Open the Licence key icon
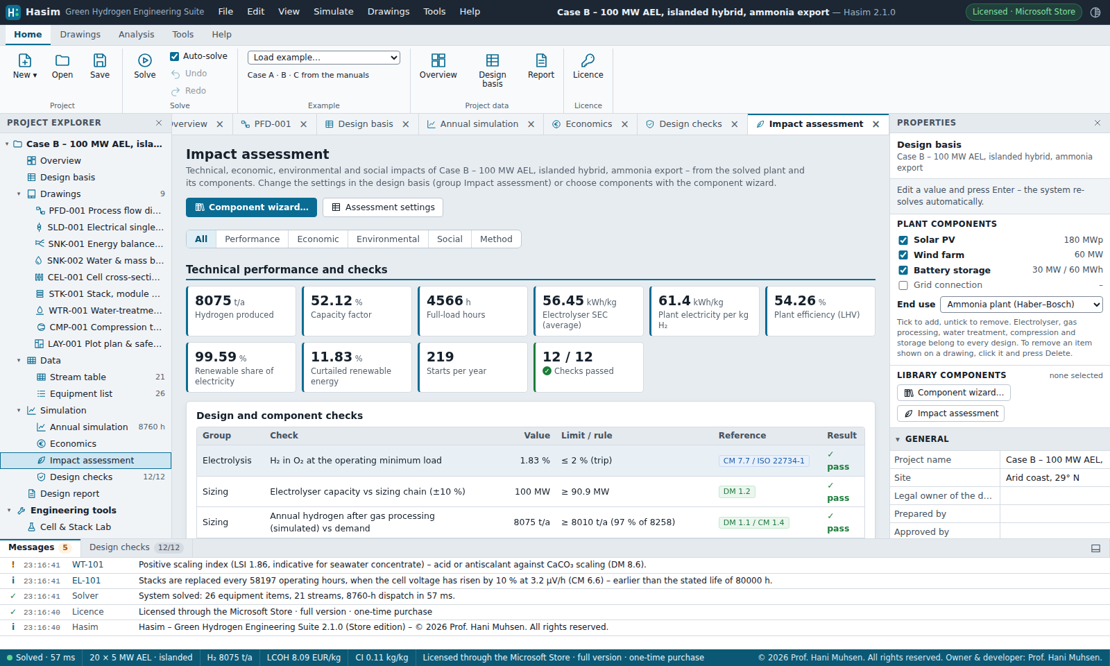 (588, 60)
